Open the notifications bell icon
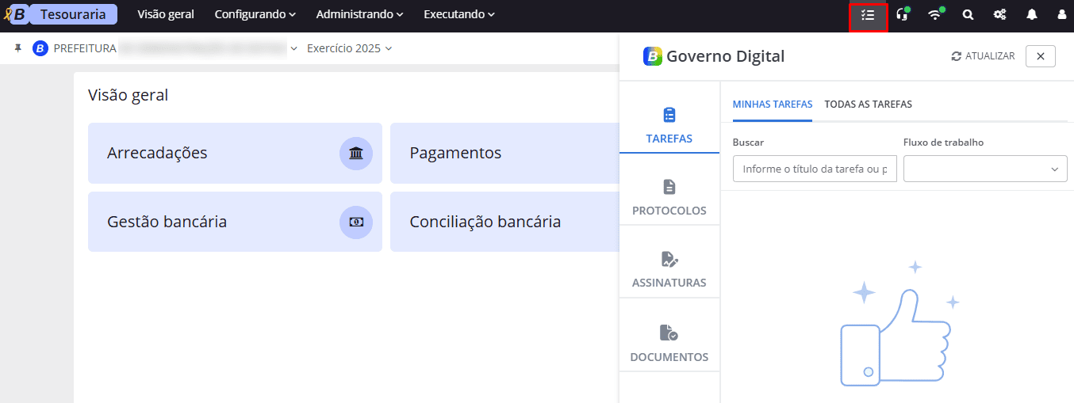 click(x=1032, y=14)
